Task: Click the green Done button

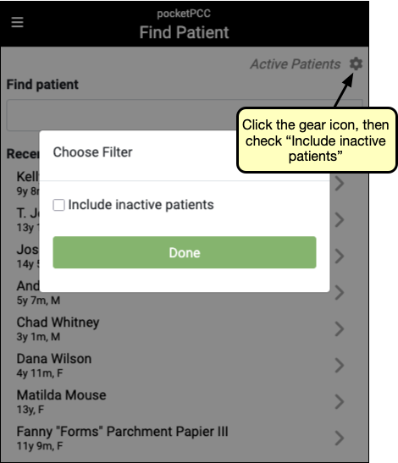Action: (x=185, y=252)
